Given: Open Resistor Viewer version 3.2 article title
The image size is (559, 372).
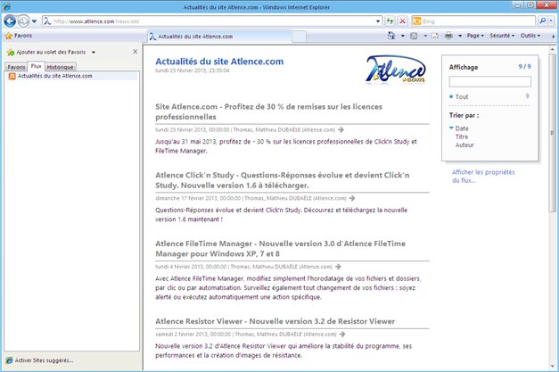Looking at the screenshot, I should click(x=275, y=321).
